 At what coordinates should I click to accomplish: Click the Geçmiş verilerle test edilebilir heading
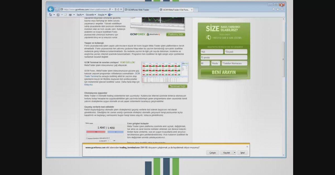click(99, 107)
